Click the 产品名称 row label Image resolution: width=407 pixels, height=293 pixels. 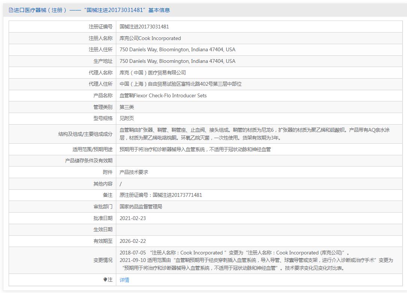[x=103, y=95]
